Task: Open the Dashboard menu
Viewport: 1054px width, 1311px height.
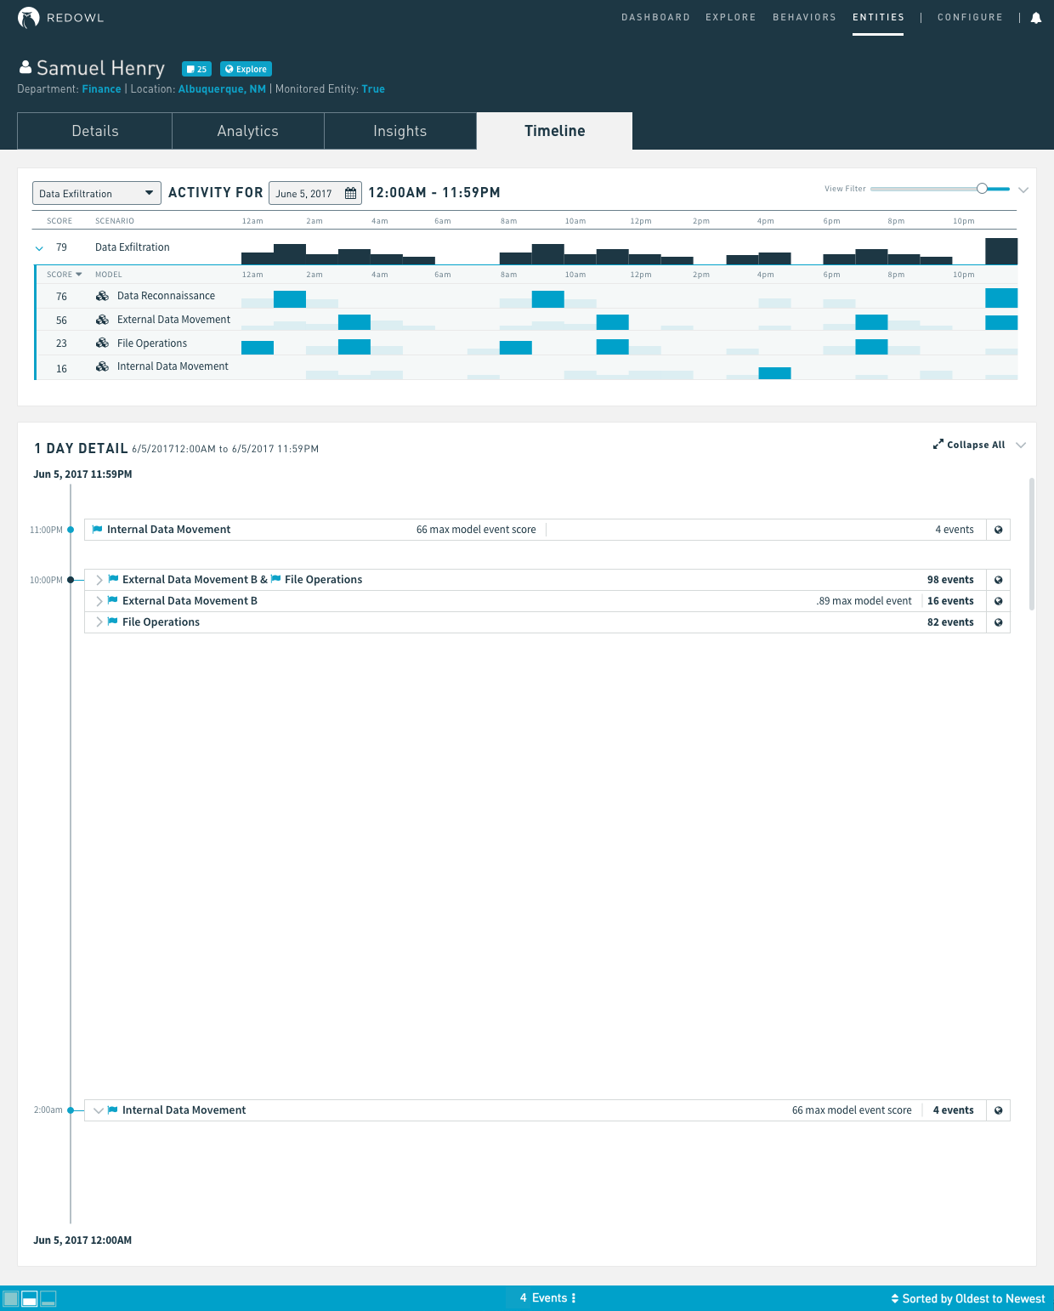Action: tap(655, 17)
